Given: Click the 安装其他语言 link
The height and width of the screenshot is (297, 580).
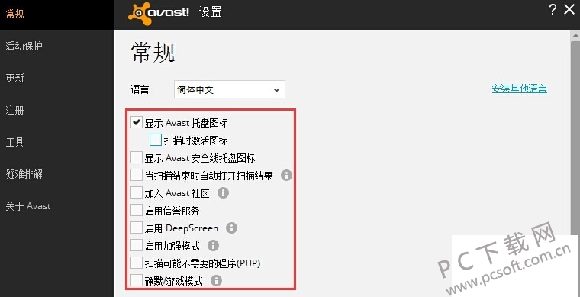Looking at the screenshot, I should 520,89.
